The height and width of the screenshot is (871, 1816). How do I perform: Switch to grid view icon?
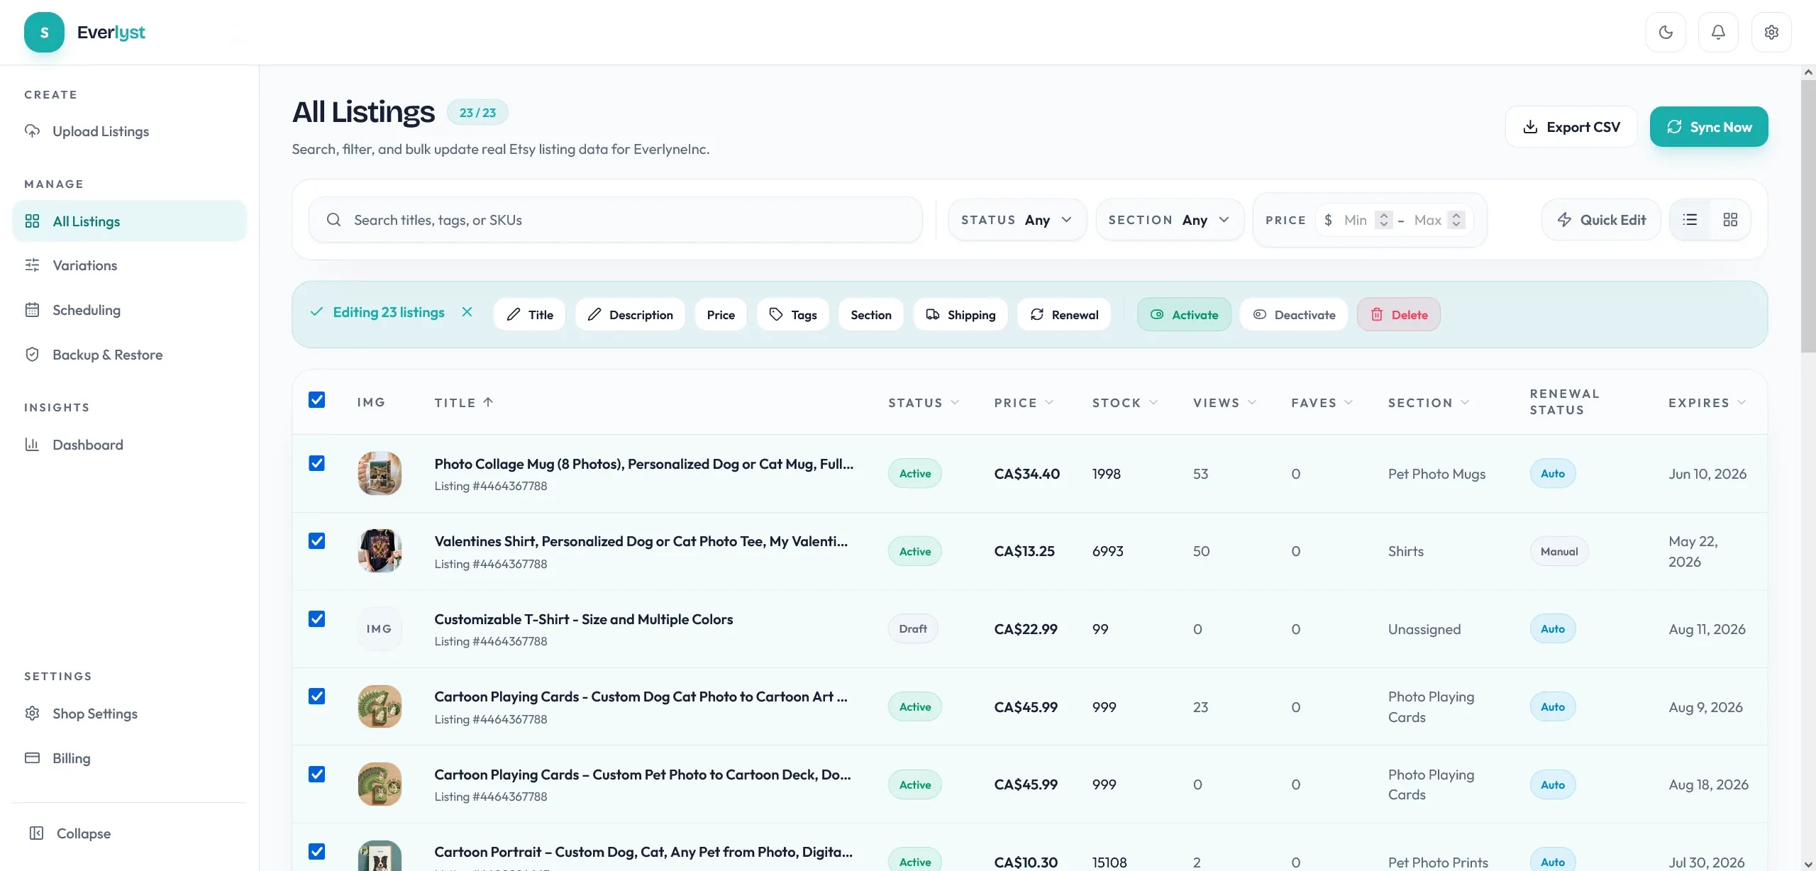[x=1730, y=220]
